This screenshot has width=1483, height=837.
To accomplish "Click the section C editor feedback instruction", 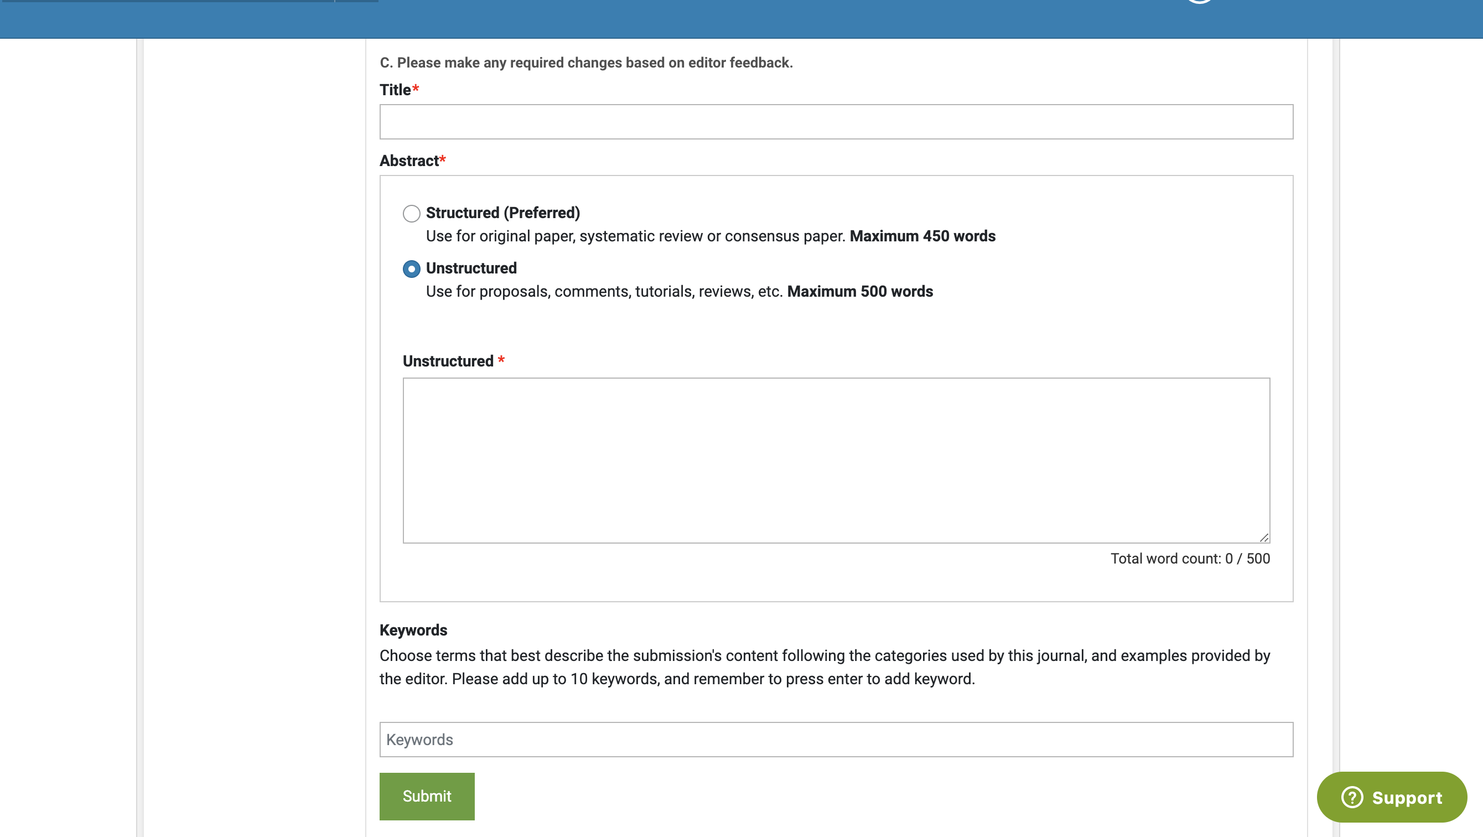I will (586, 62).
